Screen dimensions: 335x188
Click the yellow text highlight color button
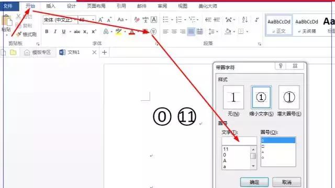tap(119, 32)
